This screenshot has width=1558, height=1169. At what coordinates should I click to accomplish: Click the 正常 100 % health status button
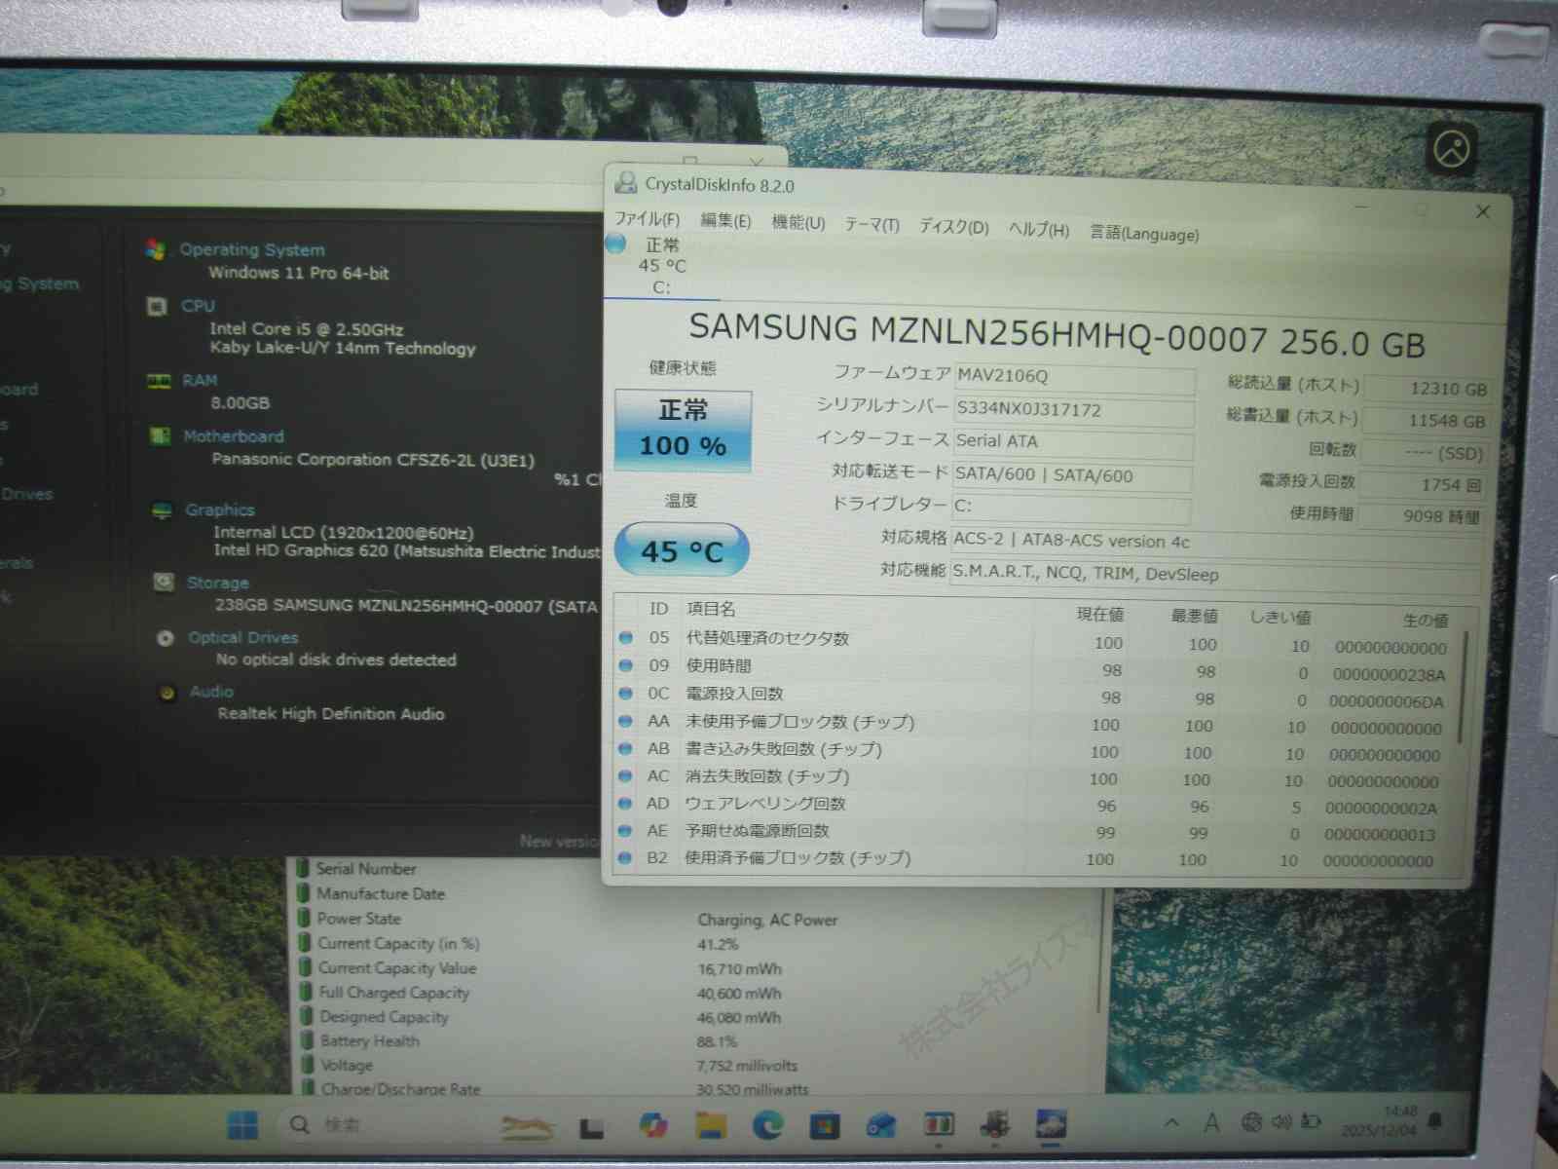click(683, 429)
